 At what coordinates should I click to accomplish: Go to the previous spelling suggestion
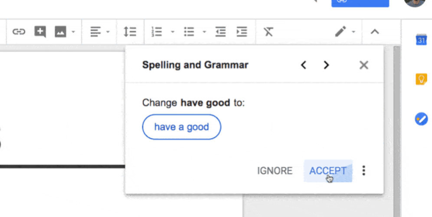pos(304,65)
